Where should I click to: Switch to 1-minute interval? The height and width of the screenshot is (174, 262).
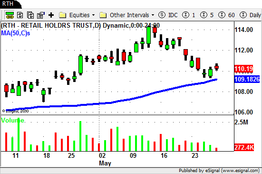[188, 15]
